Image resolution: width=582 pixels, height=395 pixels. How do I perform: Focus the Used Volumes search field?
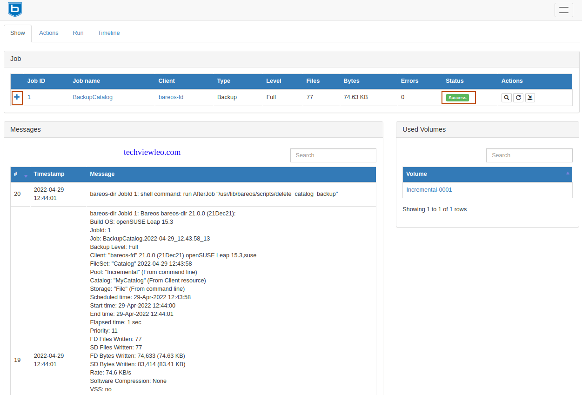click(529, 155)
